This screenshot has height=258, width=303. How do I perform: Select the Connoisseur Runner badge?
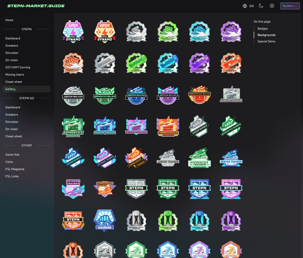point(136,157)
